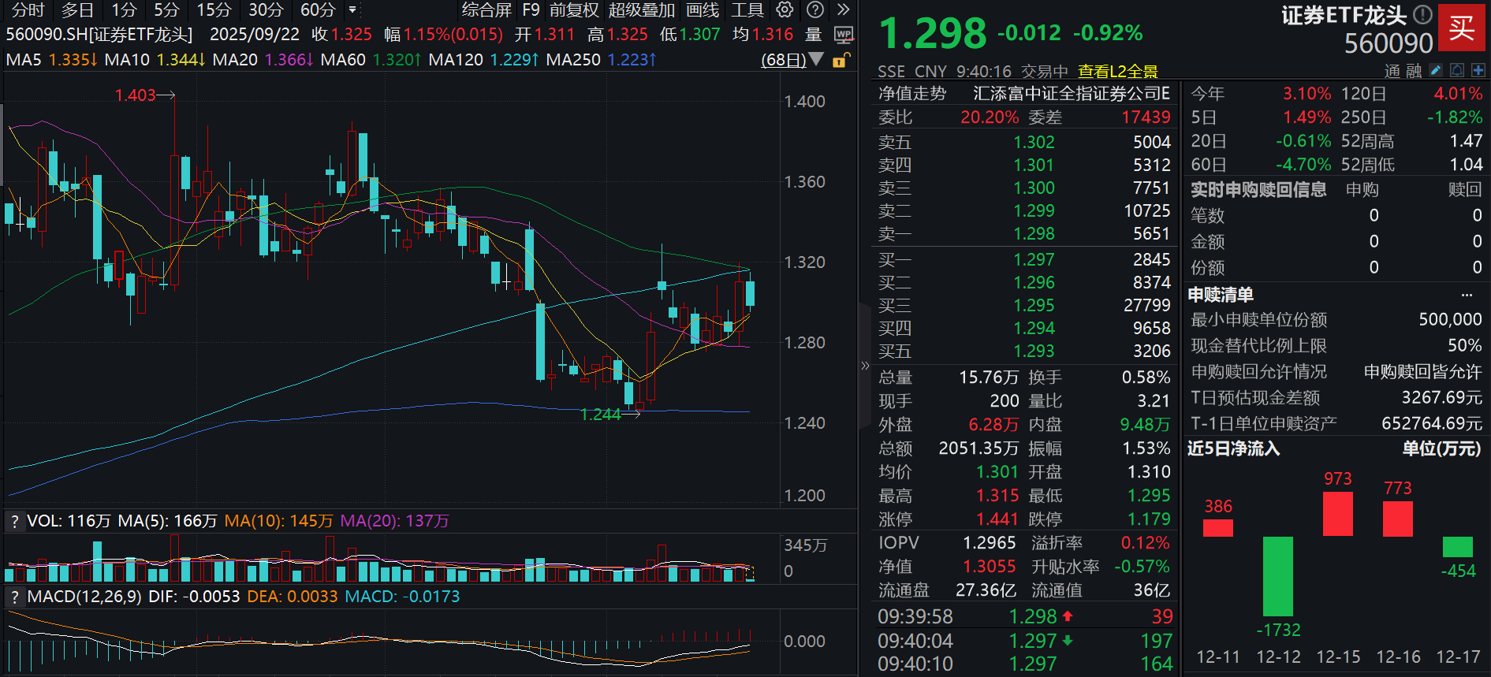Image resolution: width=1491 pixels, height=677 pixels.
Task: Click the info icon beside 证券ETF龙头
Action: [1422, 14]
